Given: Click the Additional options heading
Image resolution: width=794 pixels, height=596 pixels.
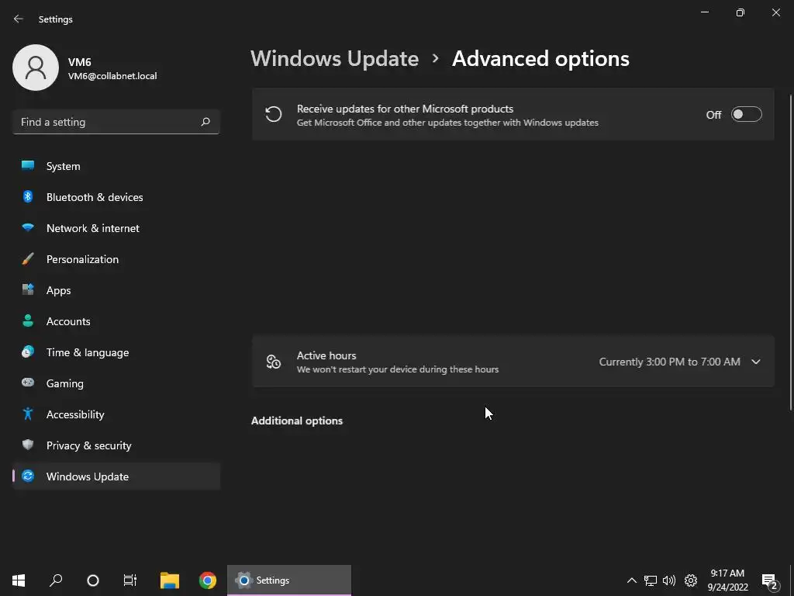Looking at the screenshot, I should [x=297, y=421].
